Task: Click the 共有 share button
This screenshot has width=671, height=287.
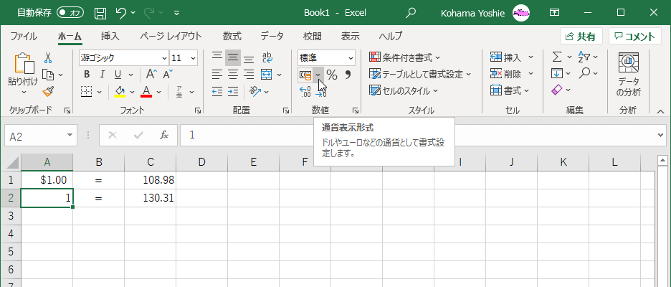Action: pos(581,37)
